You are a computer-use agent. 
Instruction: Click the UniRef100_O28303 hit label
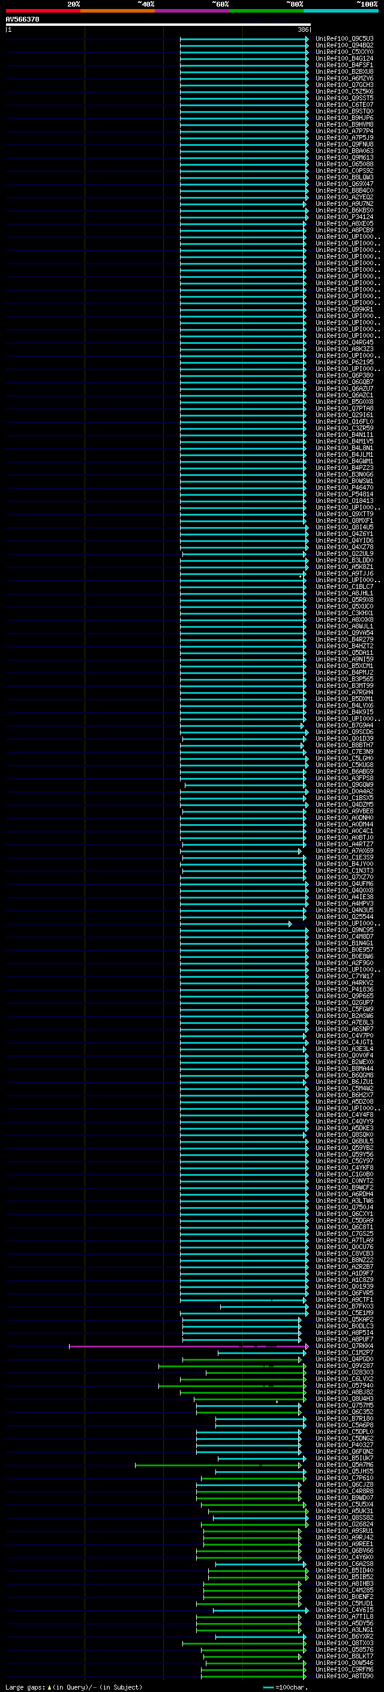(x=344, y=1373)
